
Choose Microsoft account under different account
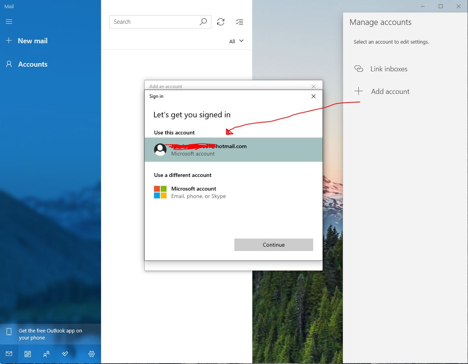tap(234, 192)
